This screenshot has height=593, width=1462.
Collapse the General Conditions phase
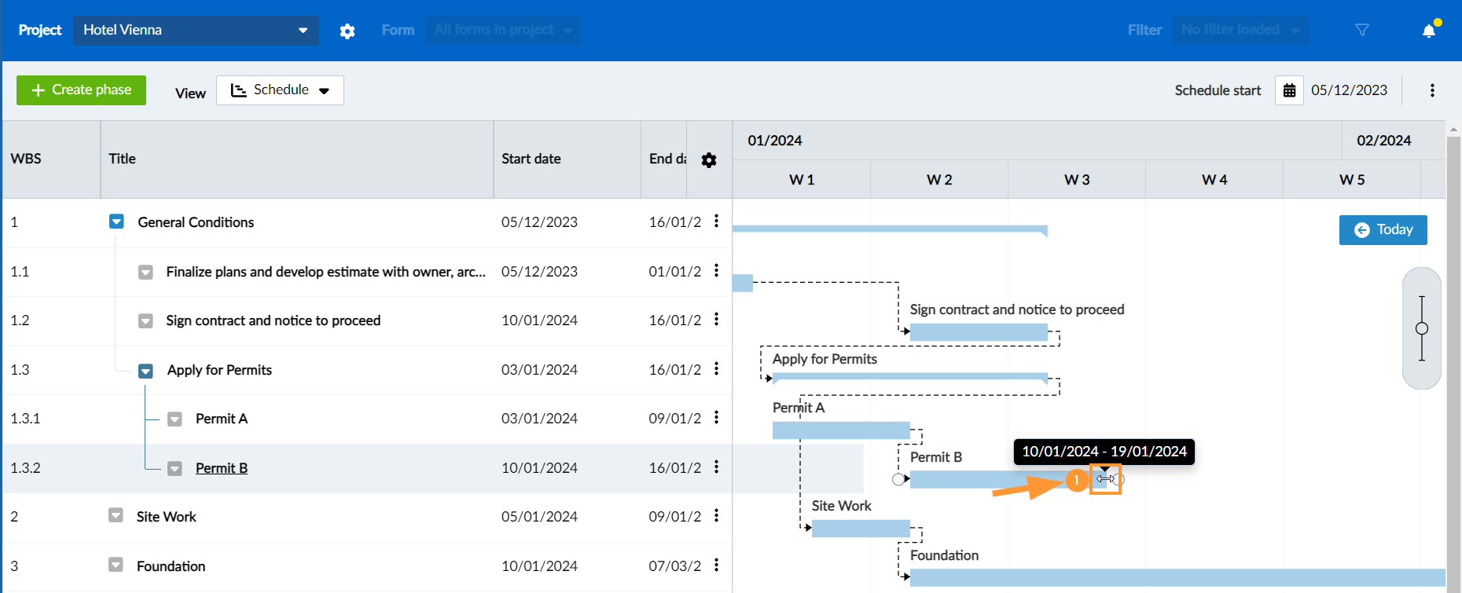pos(116,222)
